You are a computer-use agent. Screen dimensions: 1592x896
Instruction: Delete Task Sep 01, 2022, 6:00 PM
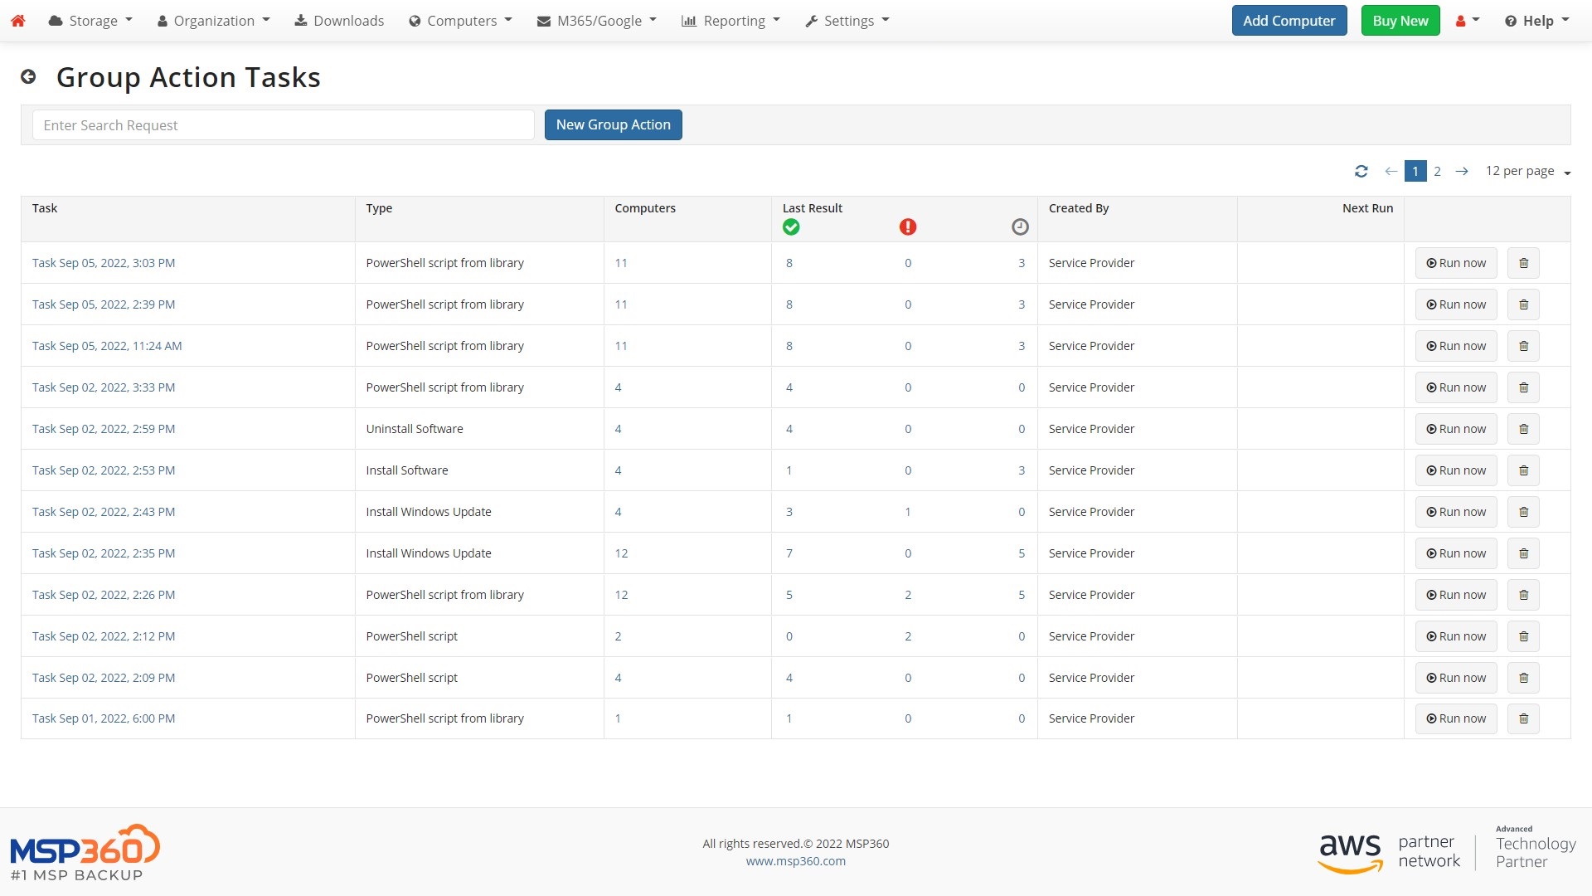coord(1523,718)
